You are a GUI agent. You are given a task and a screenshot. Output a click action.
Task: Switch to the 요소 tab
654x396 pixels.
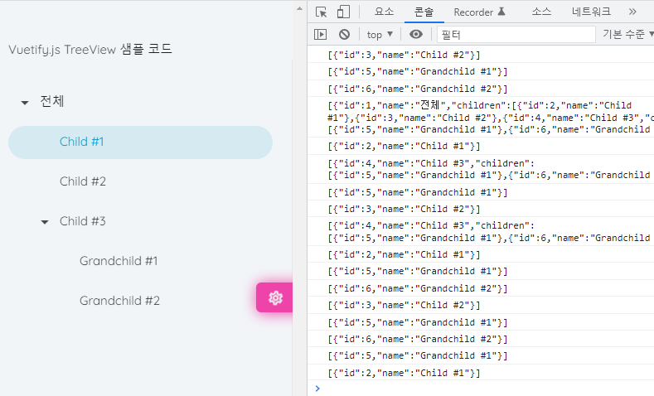pos(384,12)
